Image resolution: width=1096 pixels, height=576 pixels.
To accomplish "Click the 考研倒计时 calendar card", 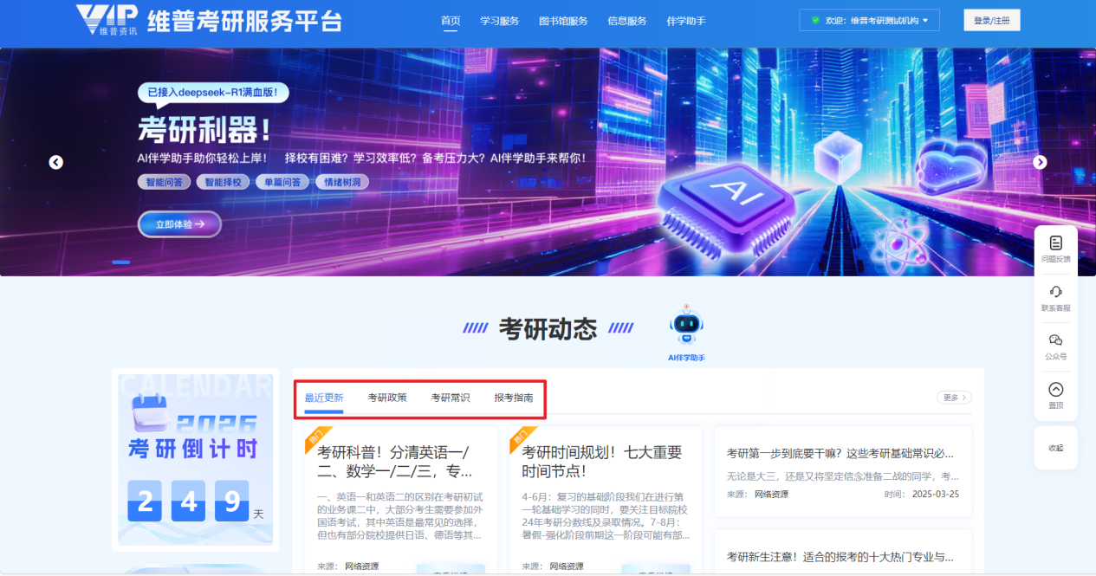I will 195,459.
